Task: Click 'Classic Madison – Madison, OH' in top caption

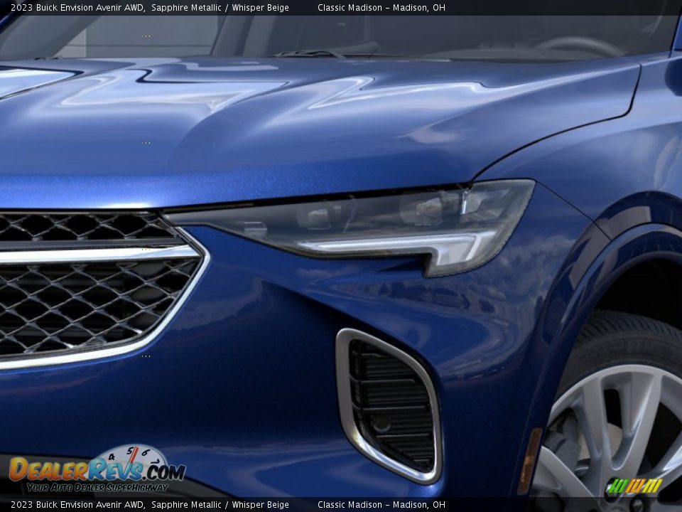Action: tap(381, 8)
